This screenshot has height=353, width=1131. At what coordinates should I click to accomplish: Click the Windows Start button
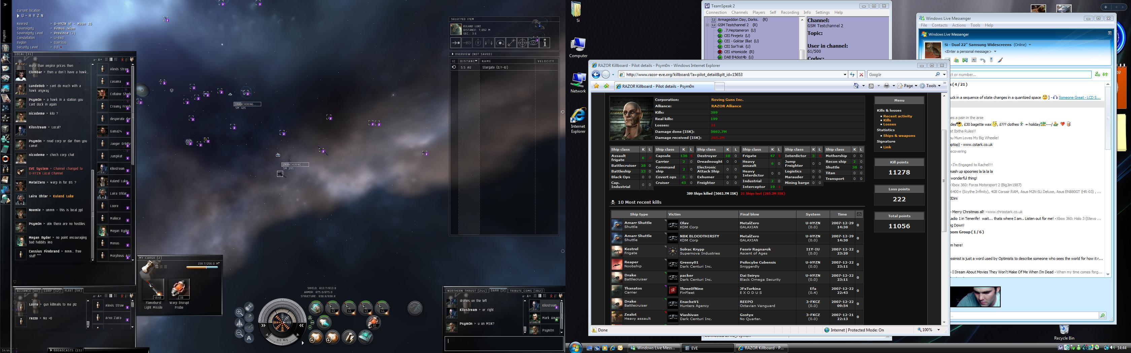(575, 347)
